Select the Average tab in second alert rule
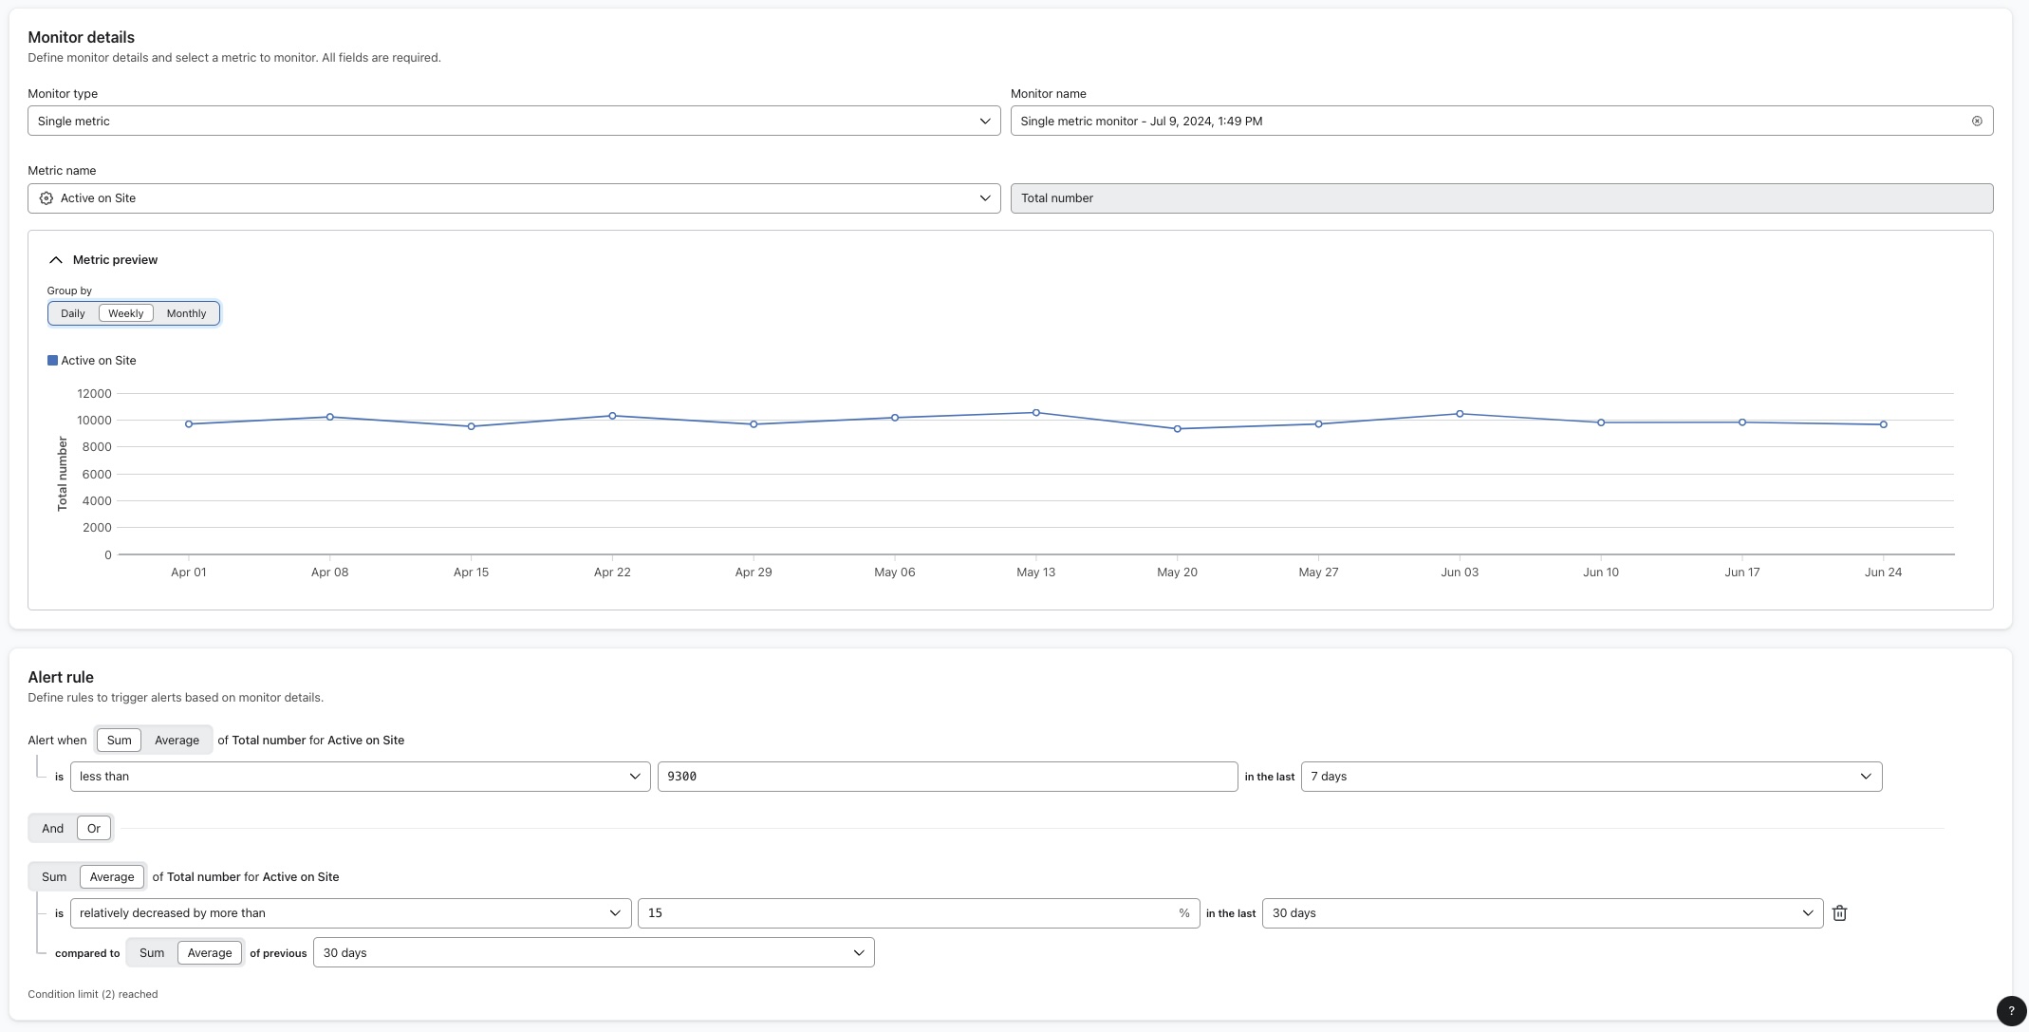Image resolution: width=2029 pixels, height=1032 pixels. pyautogui.click(x=110, y=875)
